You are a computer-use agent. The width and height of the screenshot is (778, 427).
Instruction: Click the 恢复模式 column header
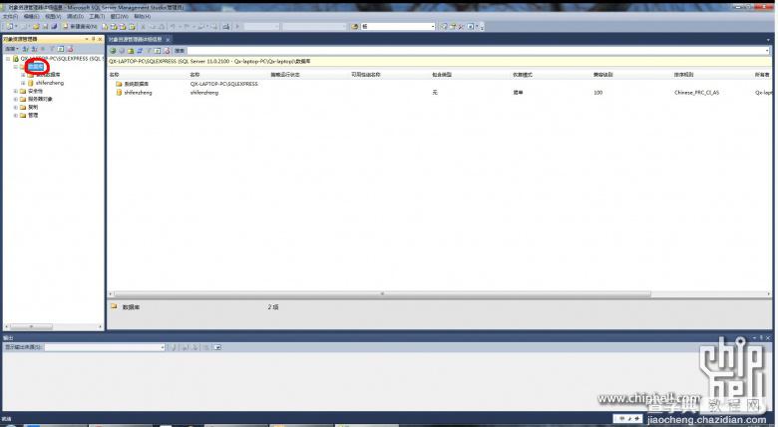(x=522, y=75)
